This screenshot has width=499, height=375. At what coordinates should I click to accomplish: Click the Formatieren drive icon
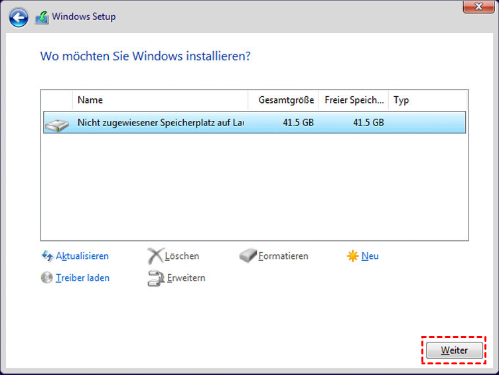pyautogui.click(x=248, y=256)
